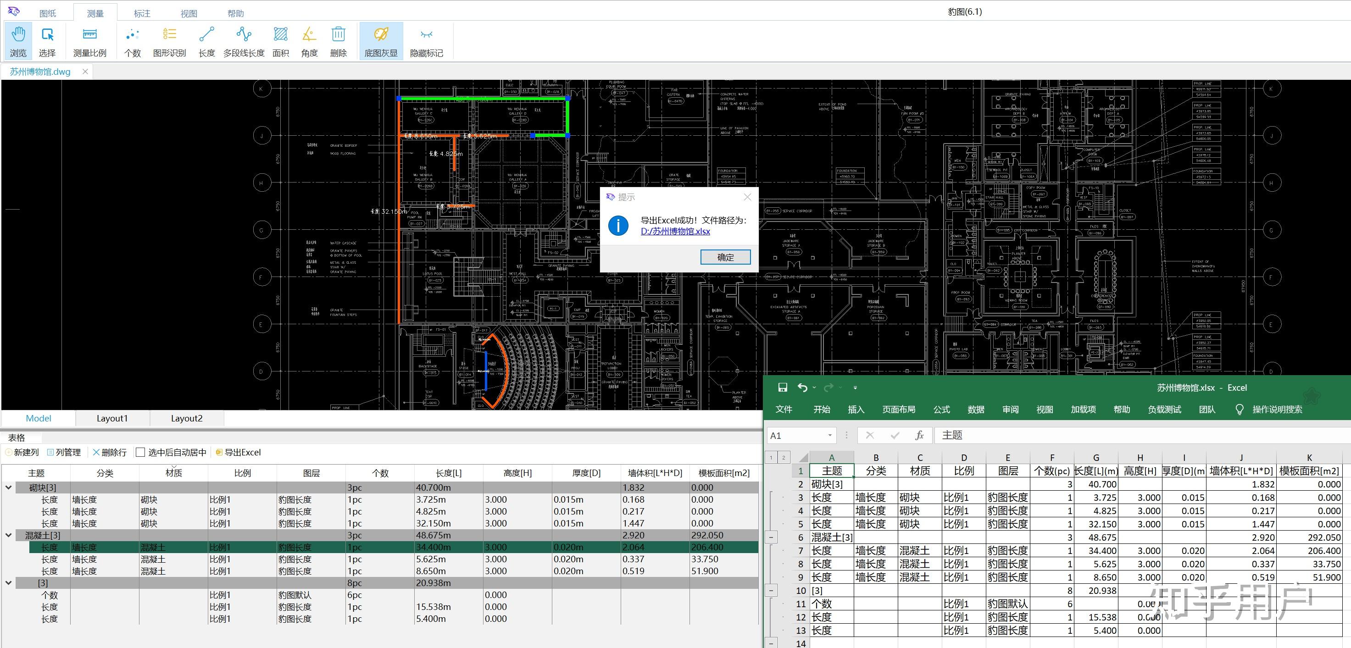
Task: Open the Layout1 drawing tab
Action: 112,418
